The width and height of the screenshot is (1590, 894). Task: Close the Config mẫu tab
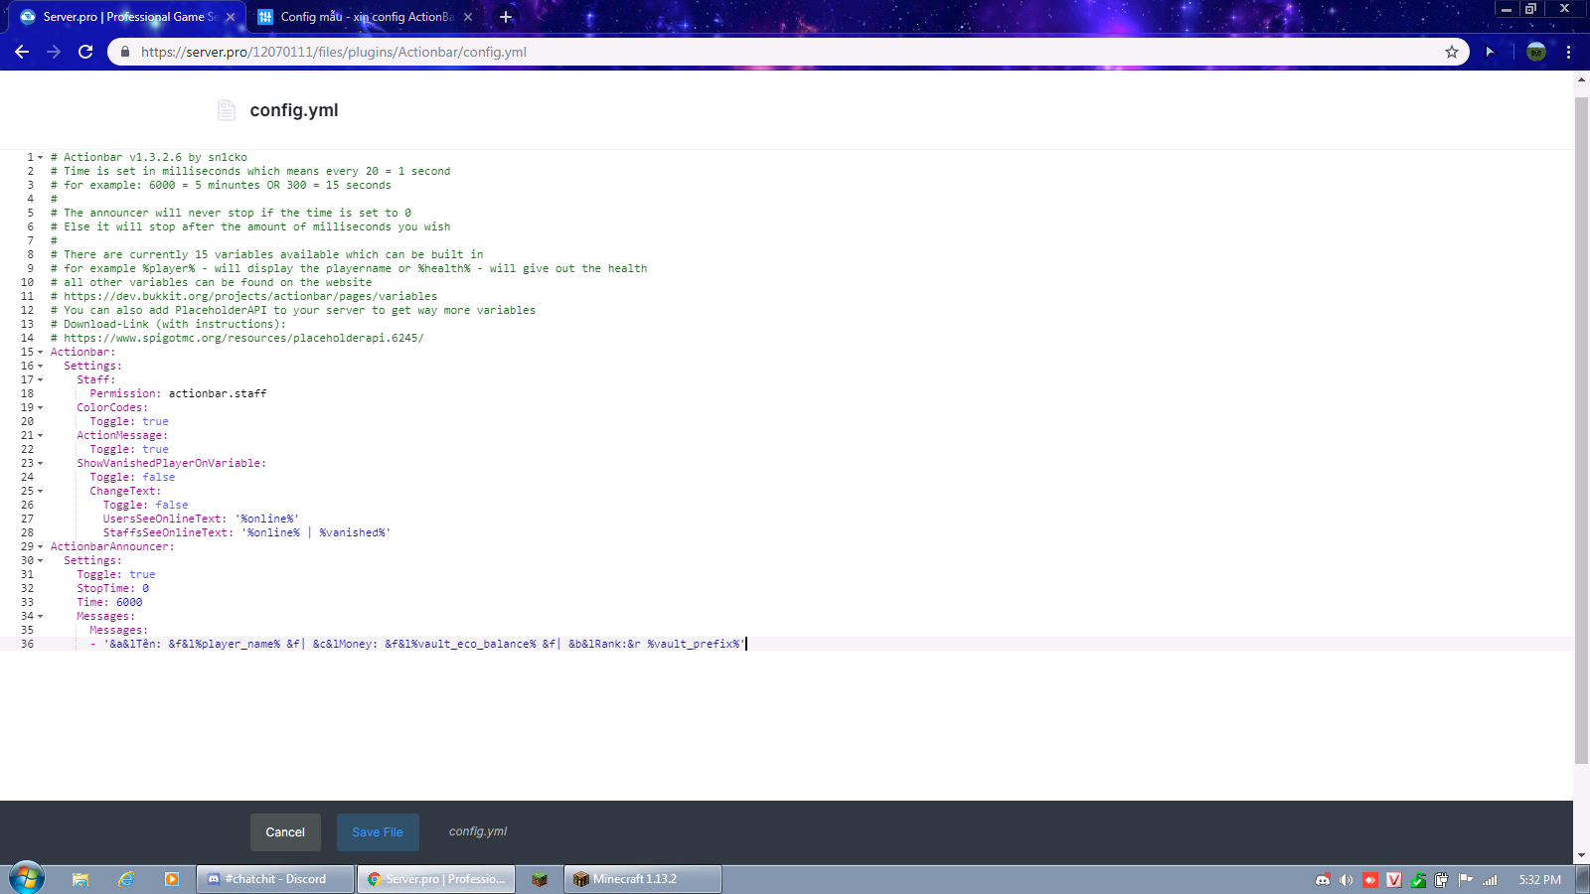pyautogui.click(x=468, y=17)
